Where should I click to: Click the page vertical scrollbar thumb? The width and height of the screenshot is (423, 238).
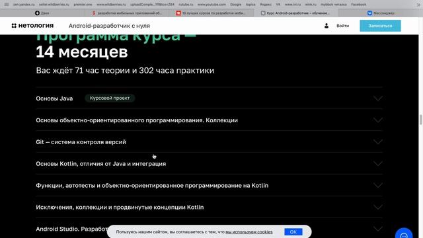click(420, 120)
